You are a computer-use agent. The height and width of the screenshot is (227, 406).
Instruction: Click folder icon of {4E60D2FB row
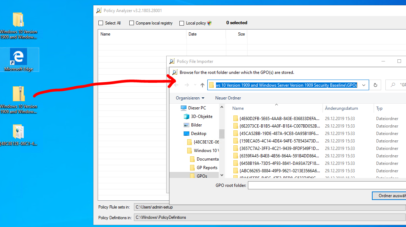pos(236,119)
